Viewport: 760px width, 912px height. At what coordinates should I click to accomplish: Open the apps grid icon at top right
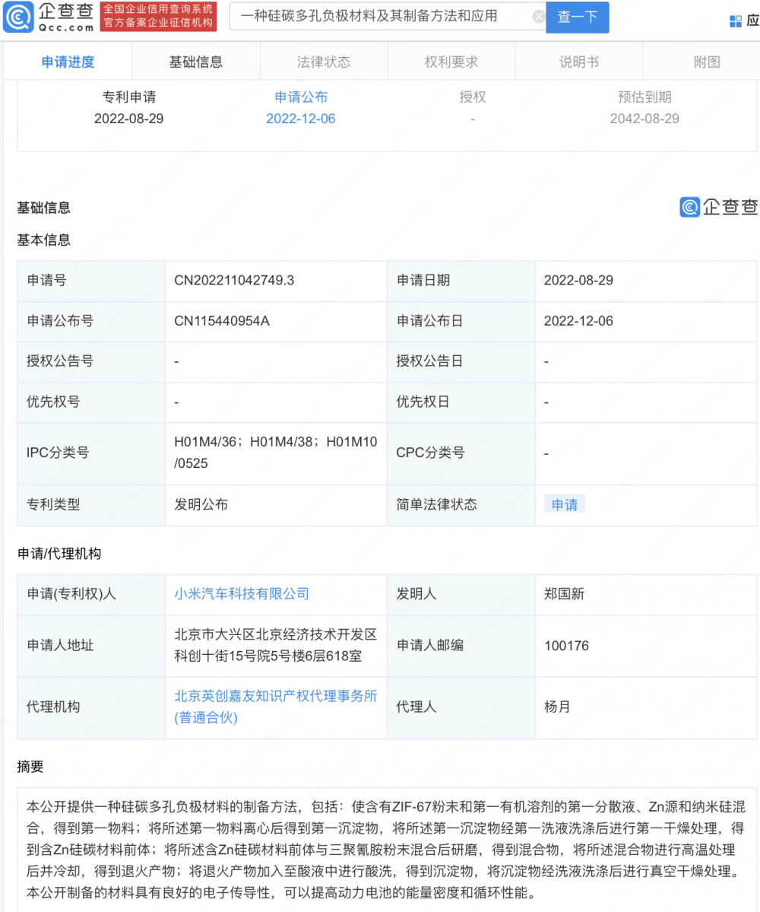pyautogui.click(x=735, y=21)
